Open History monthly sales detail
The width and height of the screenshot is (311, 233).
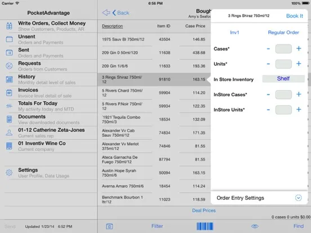[48, 79]
